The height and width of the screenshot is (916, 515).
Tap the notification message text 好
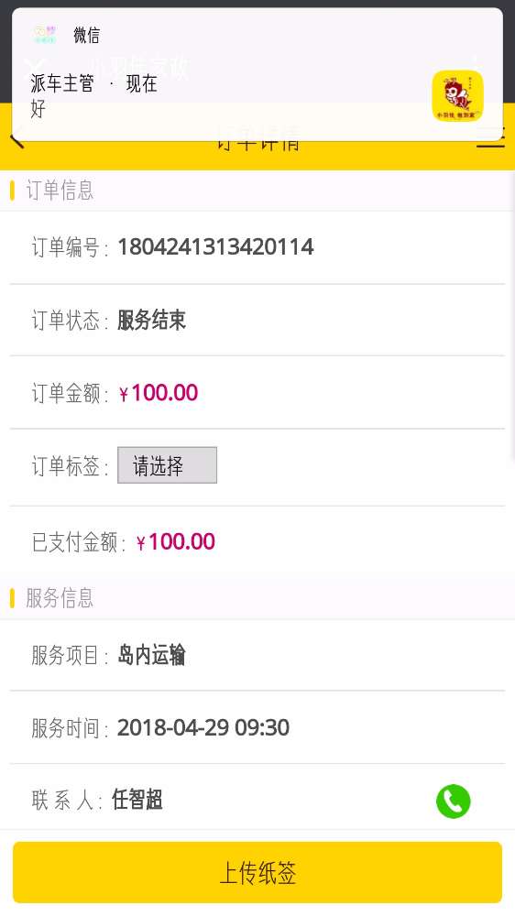point(38,109)
